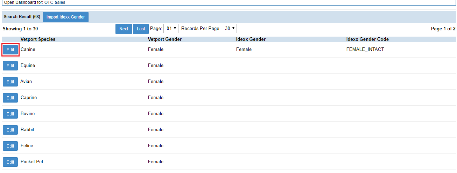Open the OTC Sales dashboard link
This screenshot has width=457, height=173.
[x=55, y=2]
